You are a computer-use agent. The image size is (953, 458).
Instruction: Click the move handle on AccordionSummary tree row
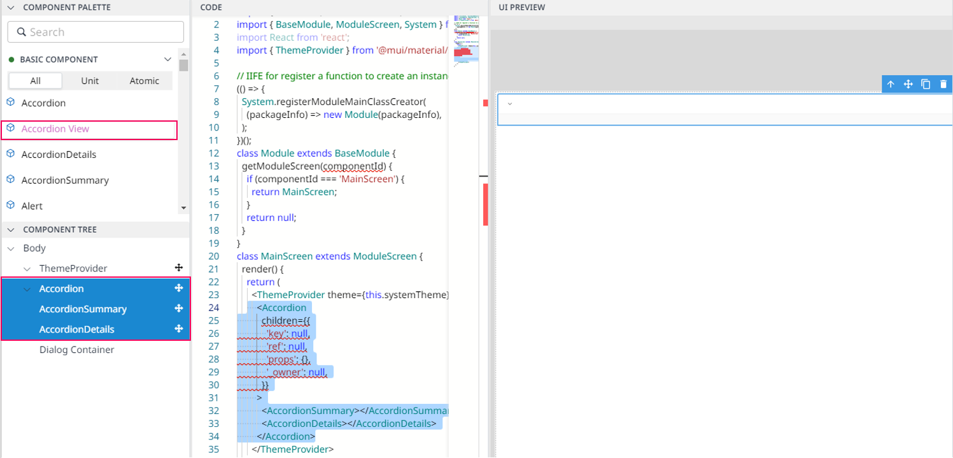click(179, 309)
